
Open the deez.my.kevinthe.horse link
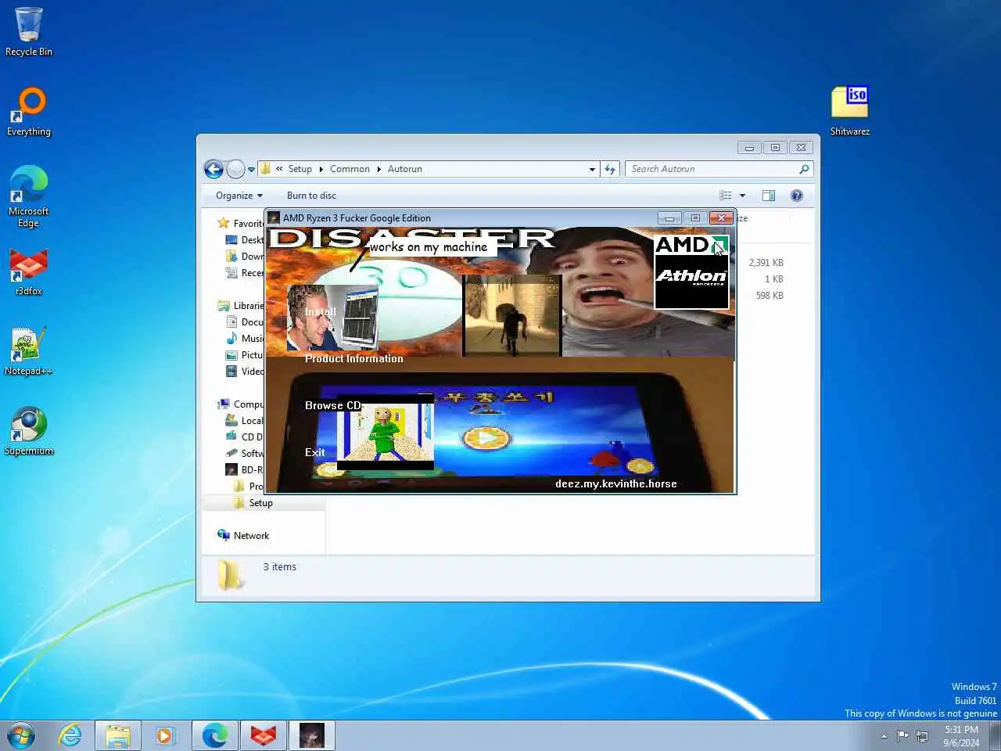click(616, 483)
